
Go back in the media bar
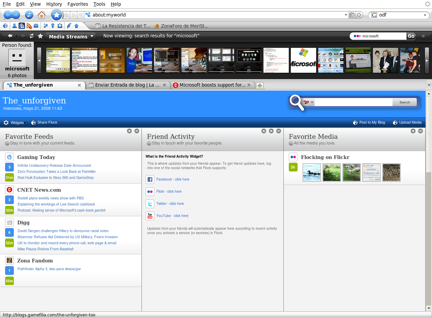click(x=10, y=36)
